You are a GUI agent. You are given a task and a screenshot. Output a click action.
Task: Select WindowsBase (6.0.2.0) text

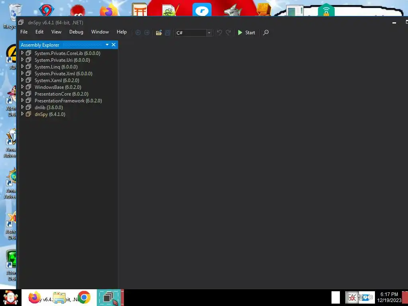coord(58,87)
